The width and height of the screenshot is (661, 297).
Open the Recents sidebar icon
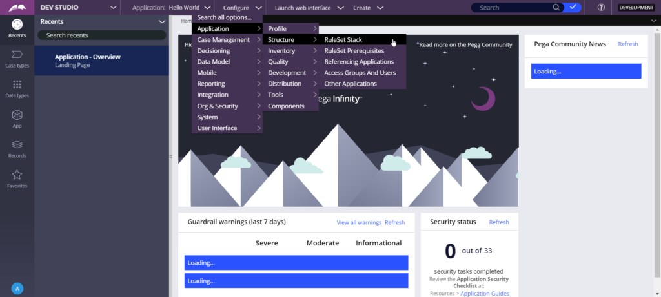17,28
